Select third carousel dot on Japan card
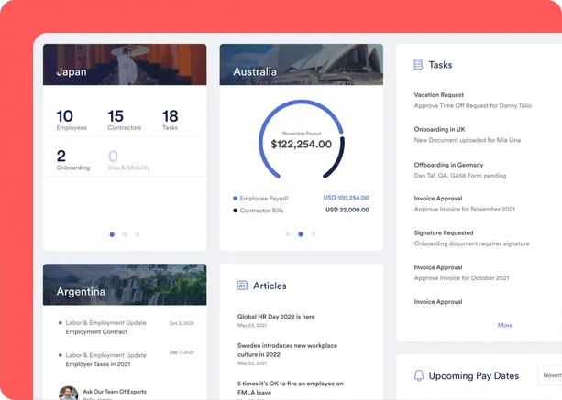Screen dimensions: 562x400 coord(138,234)
